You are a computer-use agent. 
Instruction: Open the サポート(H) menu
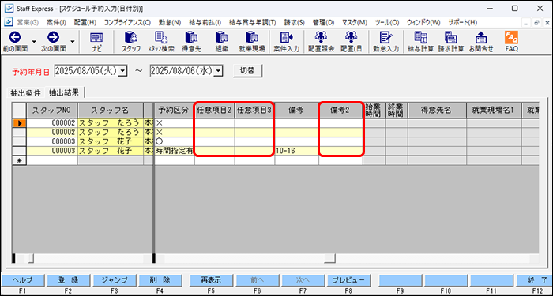click(x=463, y=22)
